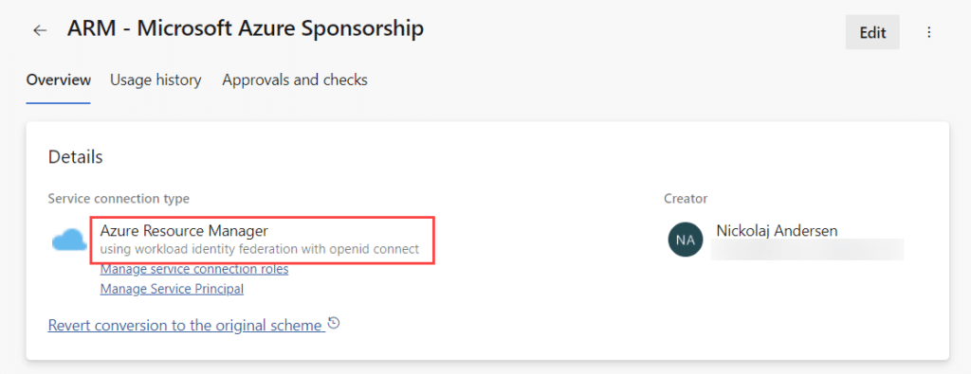971x374 pixels.
Task: Click the workload identity federation subtitle text
Action: [260, 250]
